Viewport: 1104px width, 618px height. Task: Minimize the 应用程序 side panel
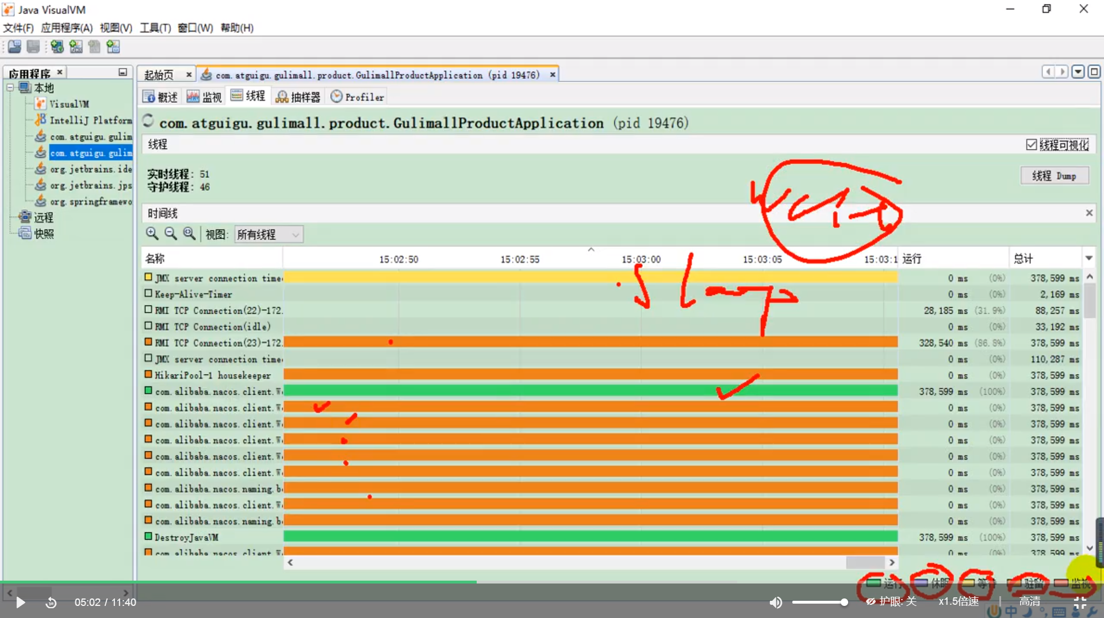point(122,72)
